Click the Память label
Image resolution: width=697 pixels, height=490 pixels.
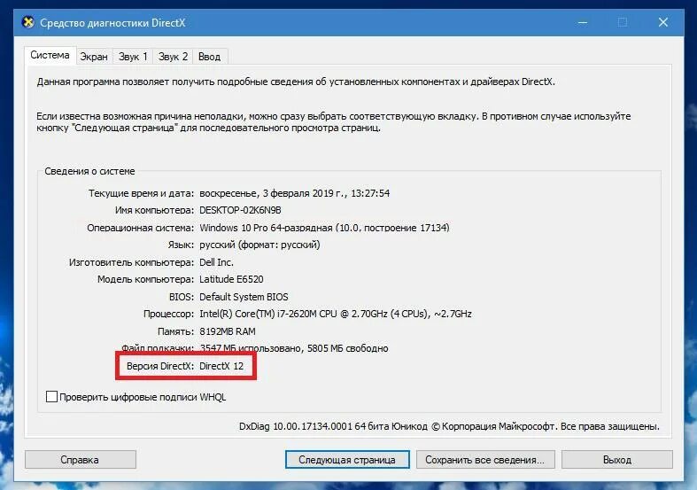(175, 331)
